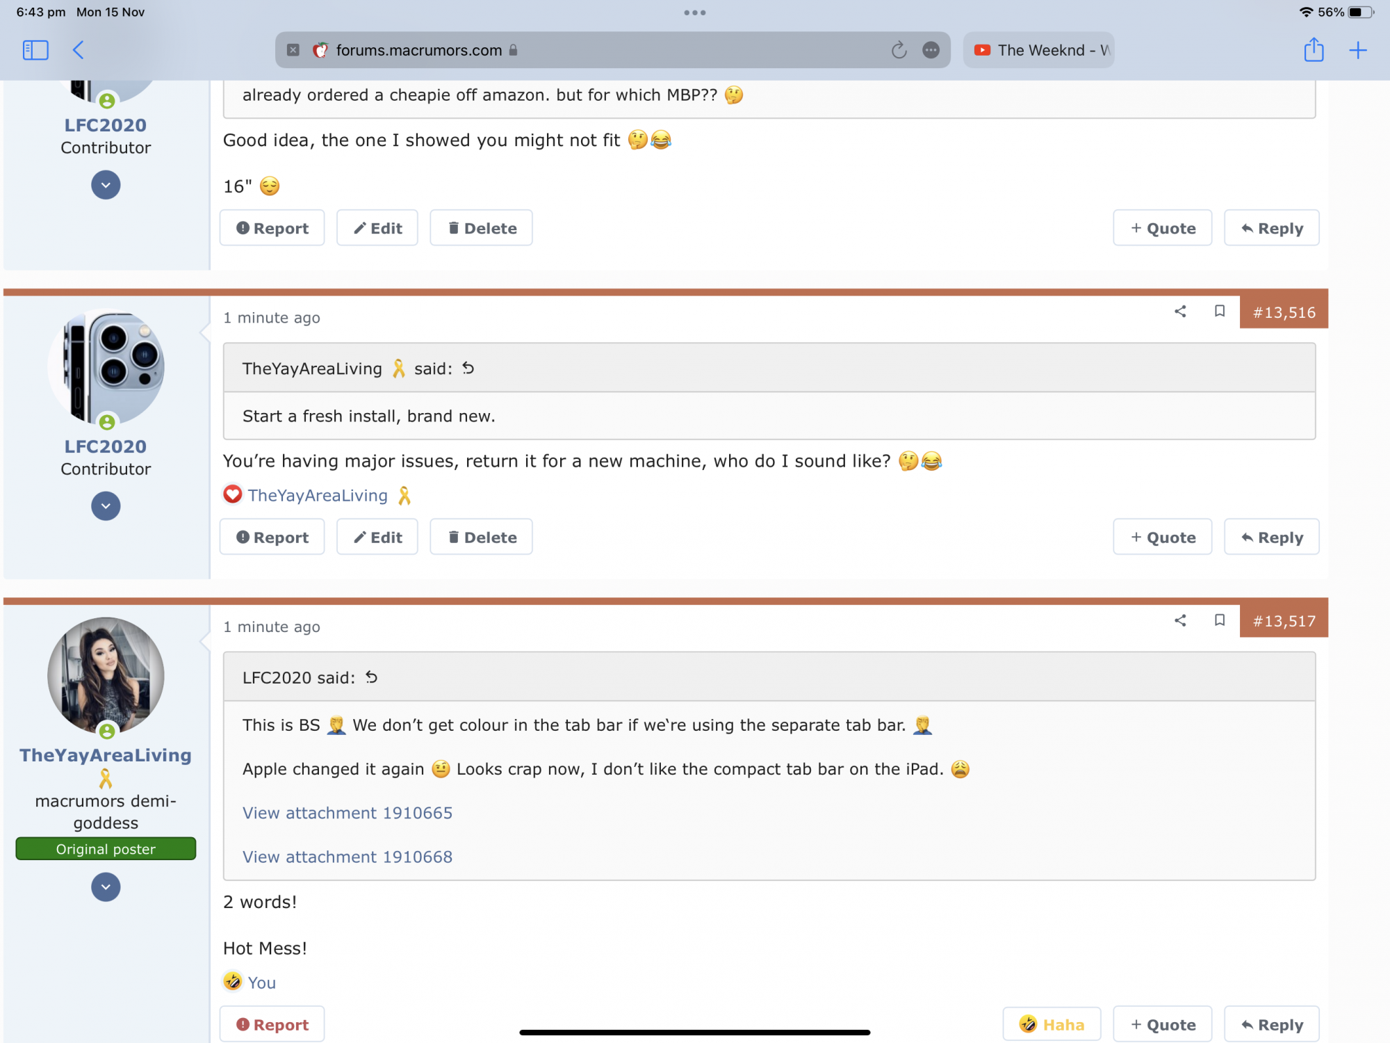This screenshot has width=1390, height=1043.
Task: Open Safari sidebar panel icon
Action: pyautogui.click(x=35, y=50)
